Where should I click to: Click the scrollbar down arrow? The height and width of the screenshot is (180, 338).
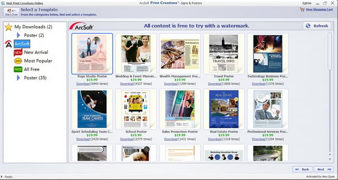pos(330,159)
